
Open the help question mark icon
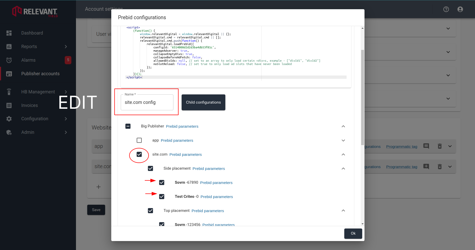click(x=446, y=9)
